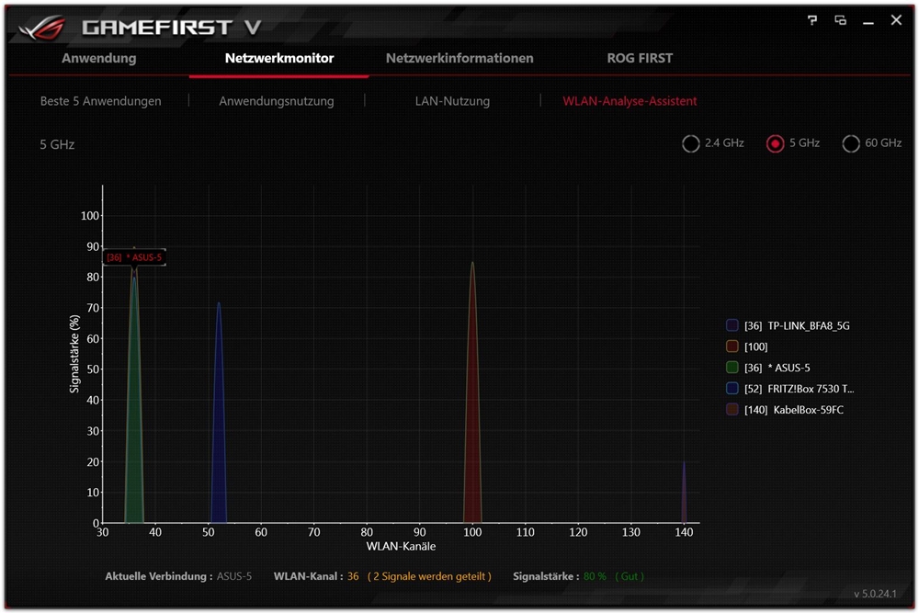919x613 pixels.
Task: Select the ASUS-5 legend entry text
Action: pos(777,368)
